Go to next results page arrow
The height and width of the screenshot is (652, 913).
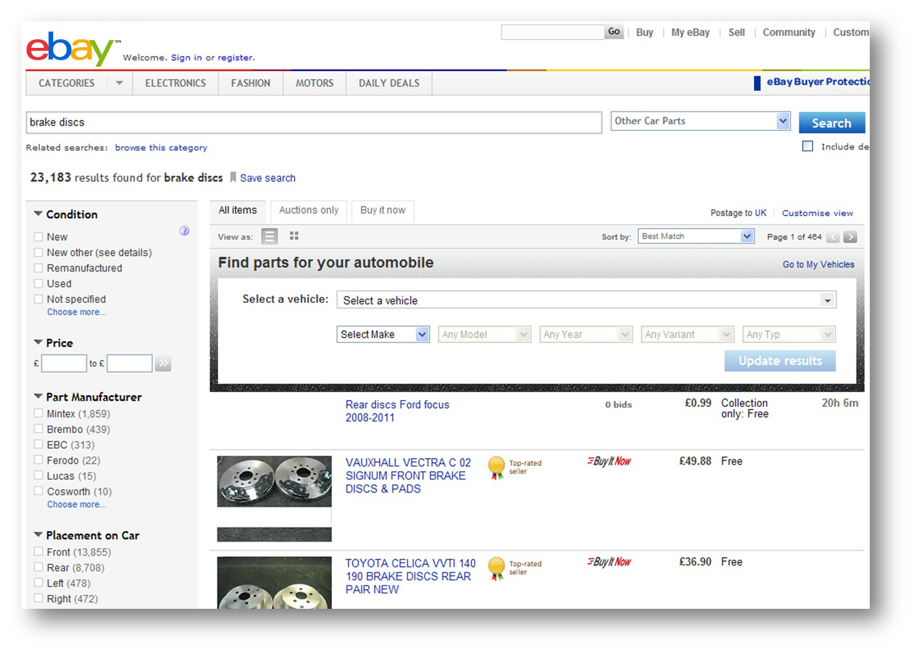tap(850, 237)
